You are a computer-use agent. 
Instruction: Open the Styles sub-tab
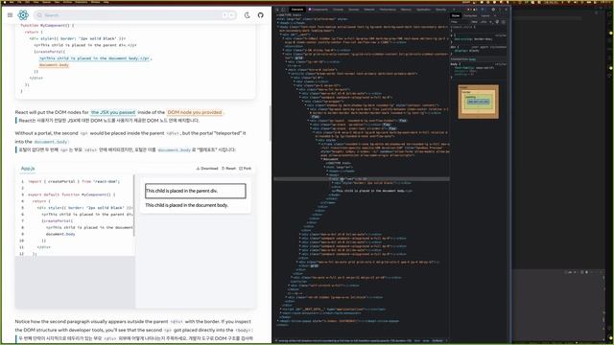point(456,15)
